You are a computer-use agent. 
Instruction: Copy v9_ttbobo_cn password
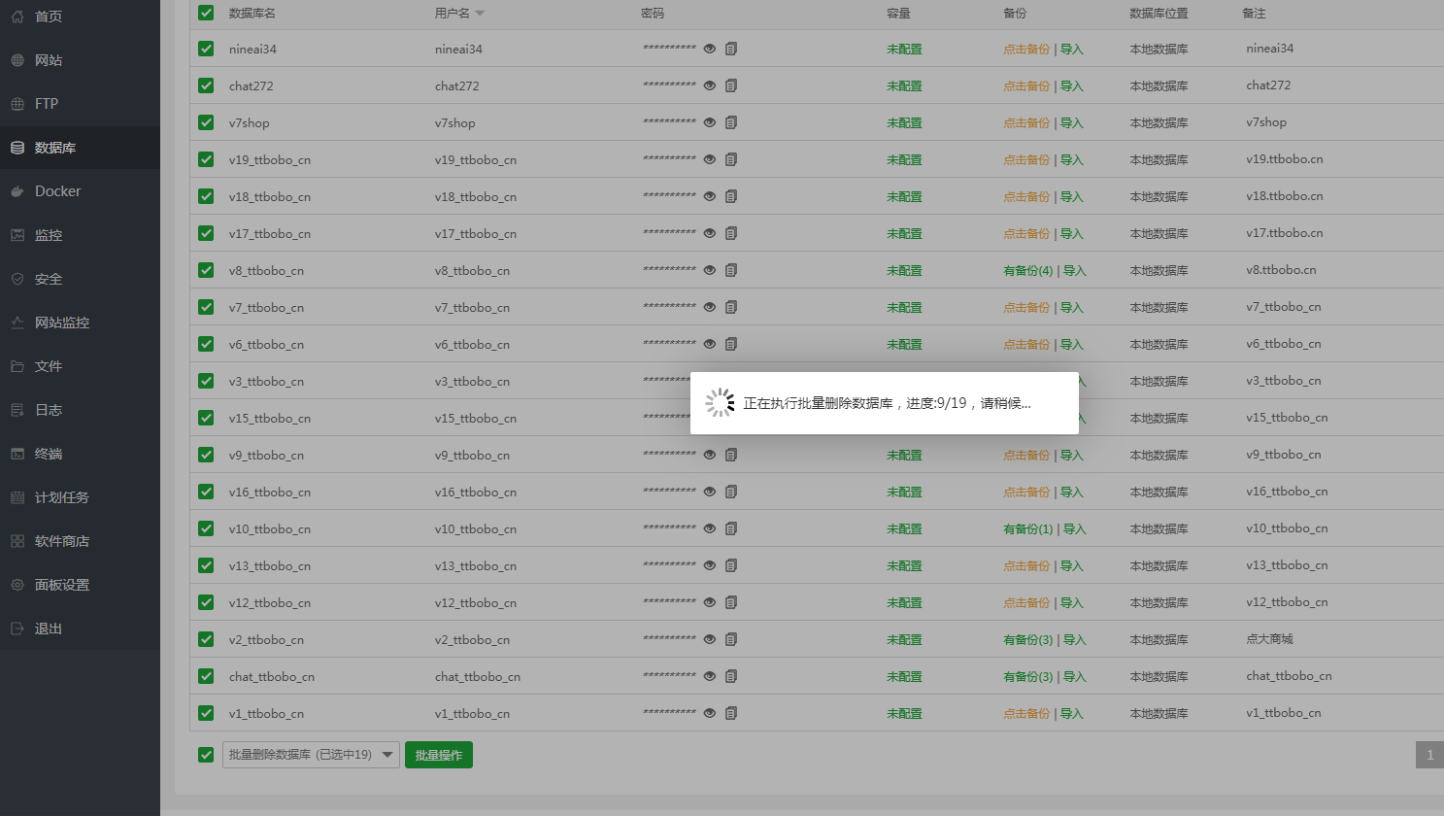[731, 455]
